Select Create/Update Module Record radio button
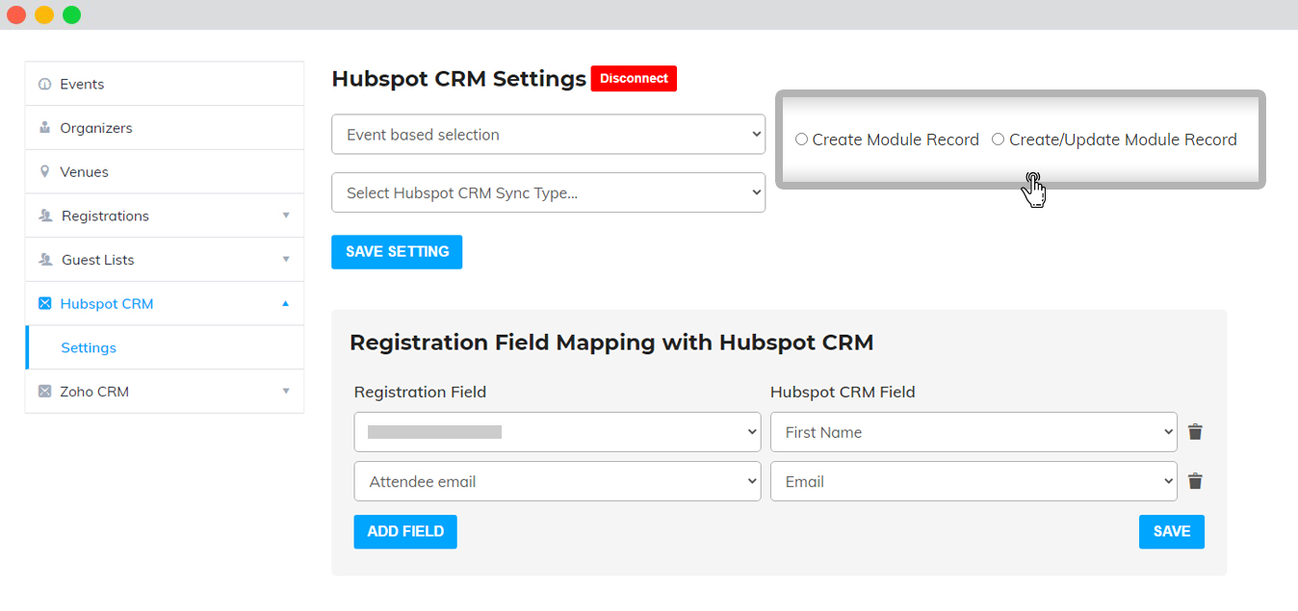Viewport: 1298px width, 611px height. (x=998, y=140)
